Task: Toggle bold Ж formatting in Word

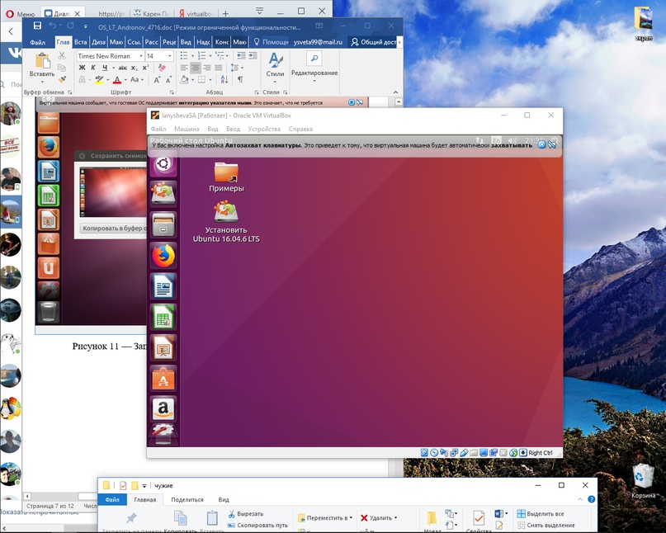Action: (82, 68)
